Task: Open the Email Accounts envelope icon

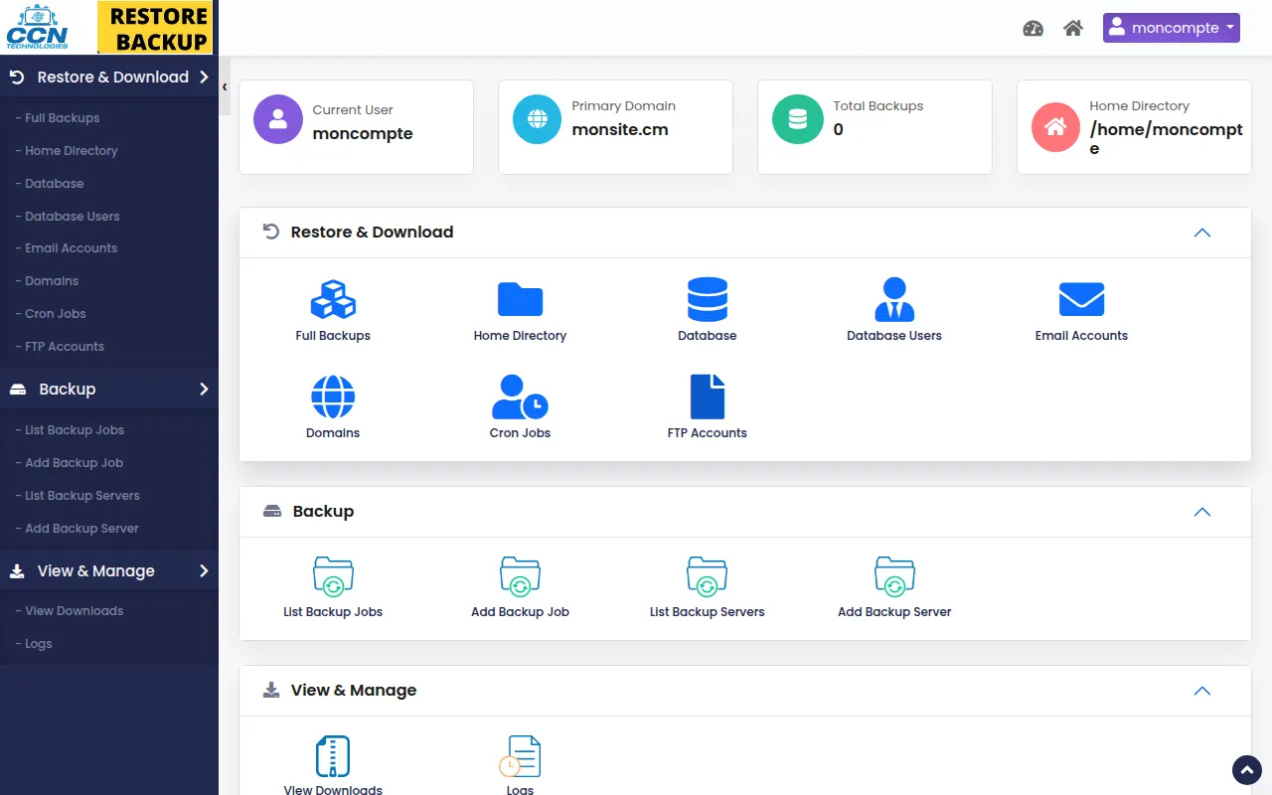Action: pos(1081,299)
